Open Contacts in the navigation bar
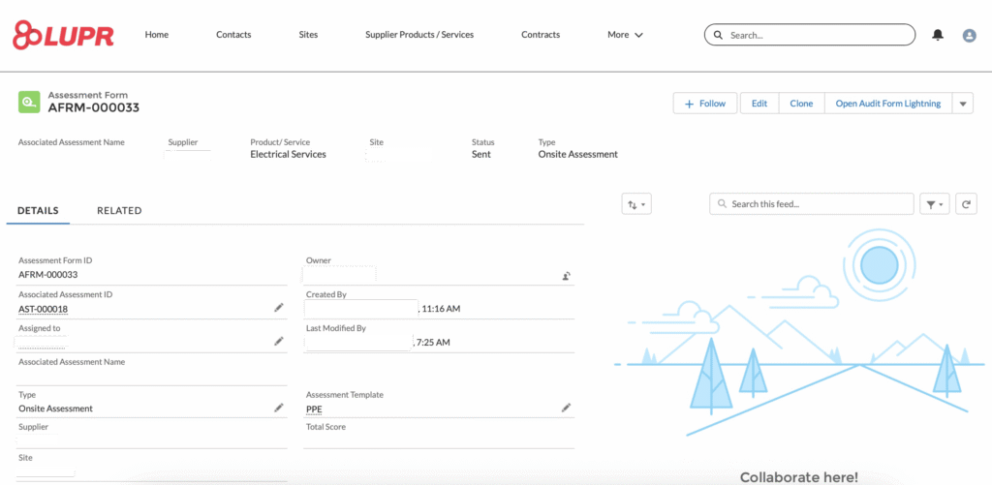Image resolution: width=992 pixels, height=485 pixels. tap(233, 35)
